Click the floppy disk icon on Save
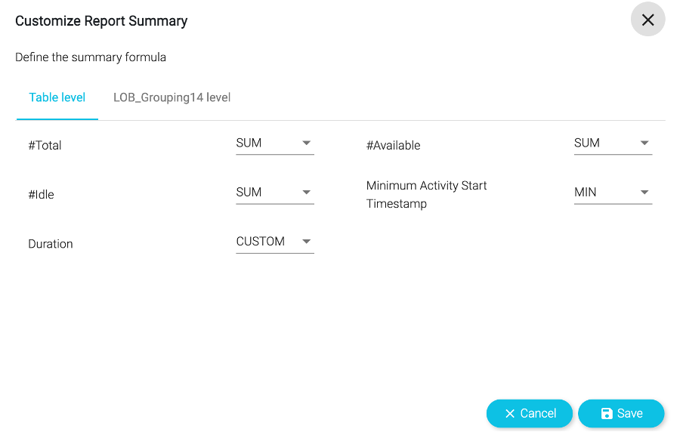This screenshot has width=683, height=432. [x=606, y=413]
